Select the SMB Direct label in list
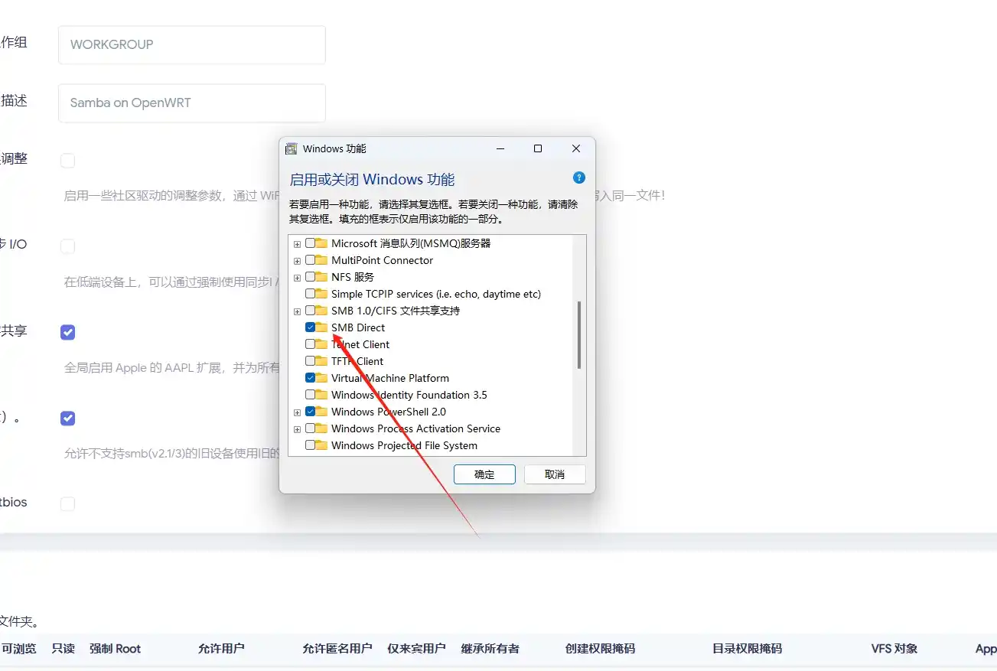Viewport: 997px width, 671px height. pos(358,327)
